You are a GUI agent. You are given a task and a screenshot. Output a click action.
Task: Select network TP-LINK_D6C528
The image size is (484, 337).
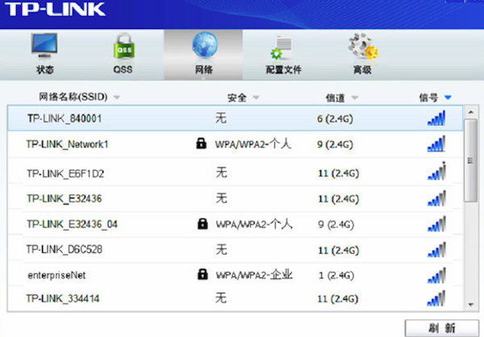236,250
